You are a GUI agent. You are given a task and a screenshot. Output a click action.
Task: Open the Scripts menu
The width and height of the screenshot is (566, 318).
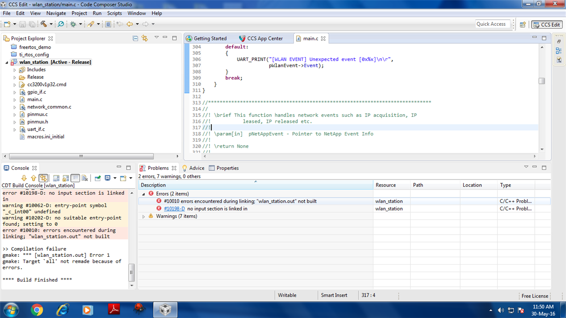point(115,13)
